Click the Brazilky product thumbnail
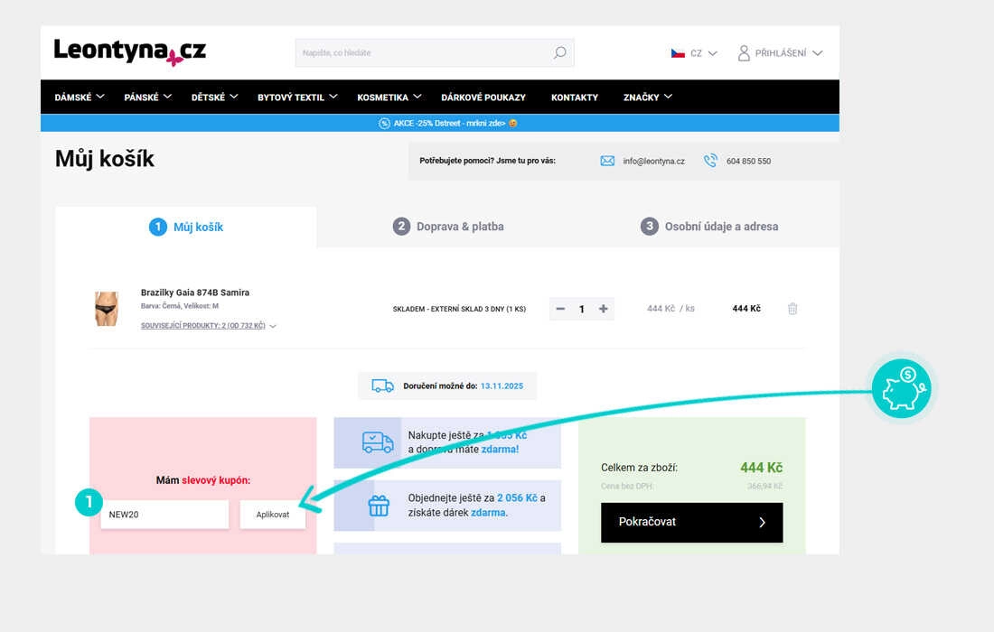Viewport: 994px width, 632px height. click(107, 309)
